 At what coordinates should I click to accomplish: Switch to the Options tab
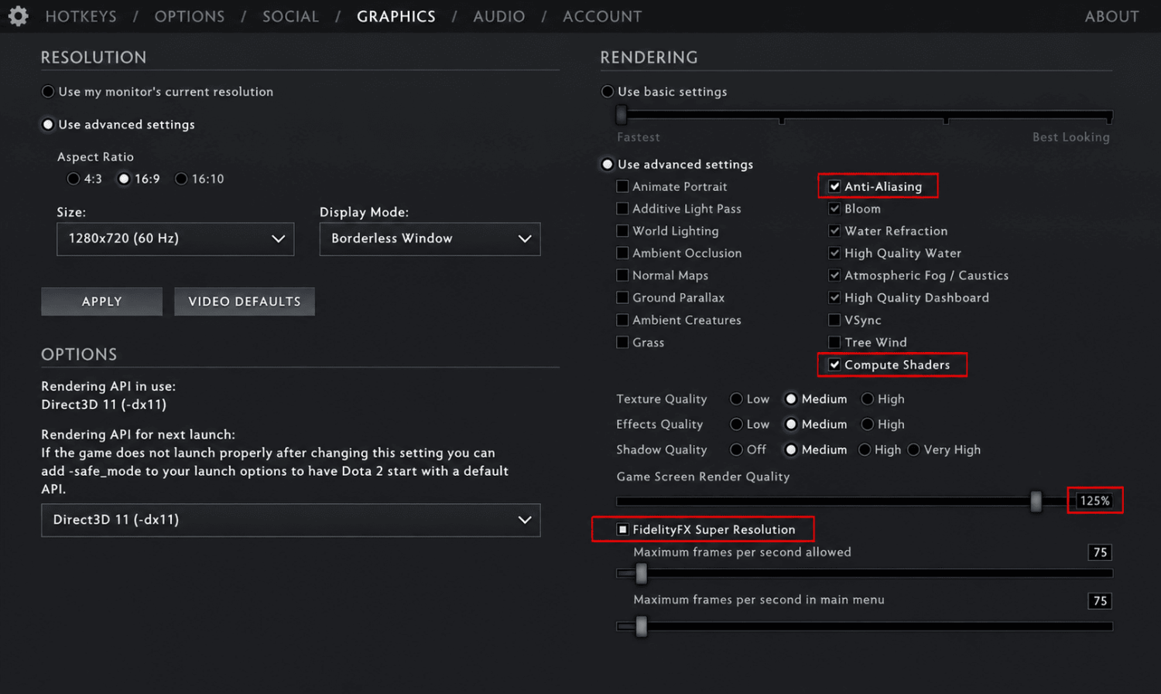(190, 16)
